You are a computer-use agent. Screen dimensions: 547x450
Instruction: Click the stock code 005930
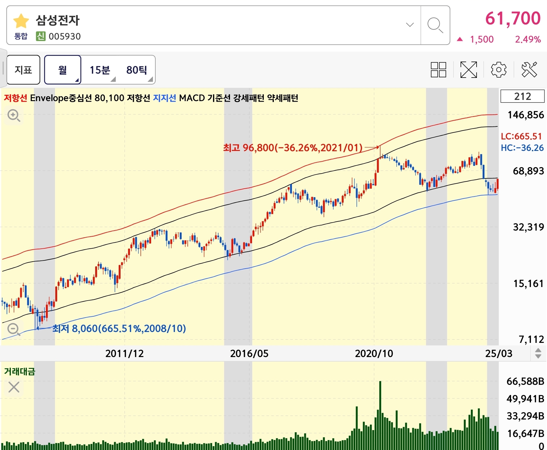coord(65,37)
